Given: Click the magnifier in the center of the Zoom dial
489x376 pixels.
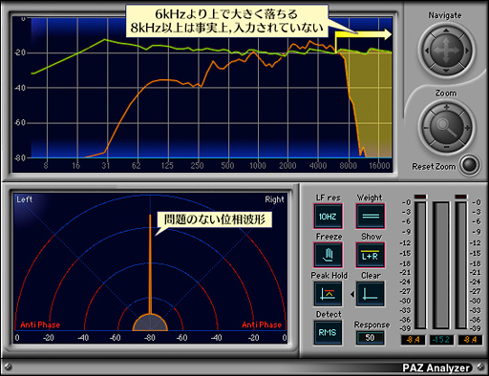Looking at the screenshot, I should click(446, 127).
